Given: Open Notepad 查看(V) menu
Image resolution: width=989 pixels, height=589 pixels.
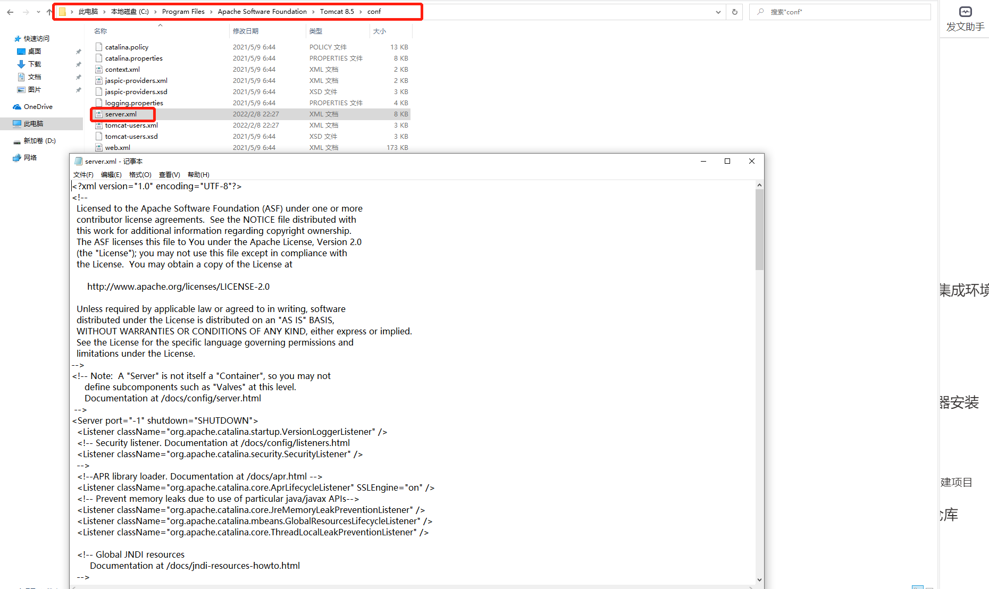Looking at the screenshot, I should 170,175.
